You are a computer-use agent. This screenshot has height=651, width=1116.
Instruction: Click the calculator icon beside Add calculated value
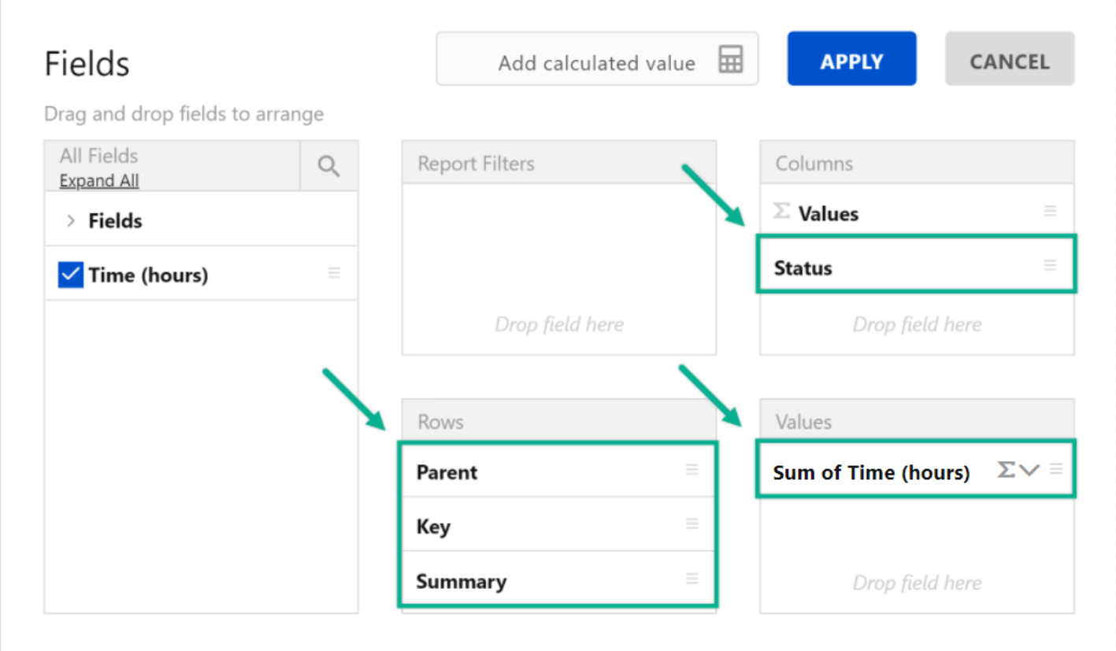click(730, 60)
